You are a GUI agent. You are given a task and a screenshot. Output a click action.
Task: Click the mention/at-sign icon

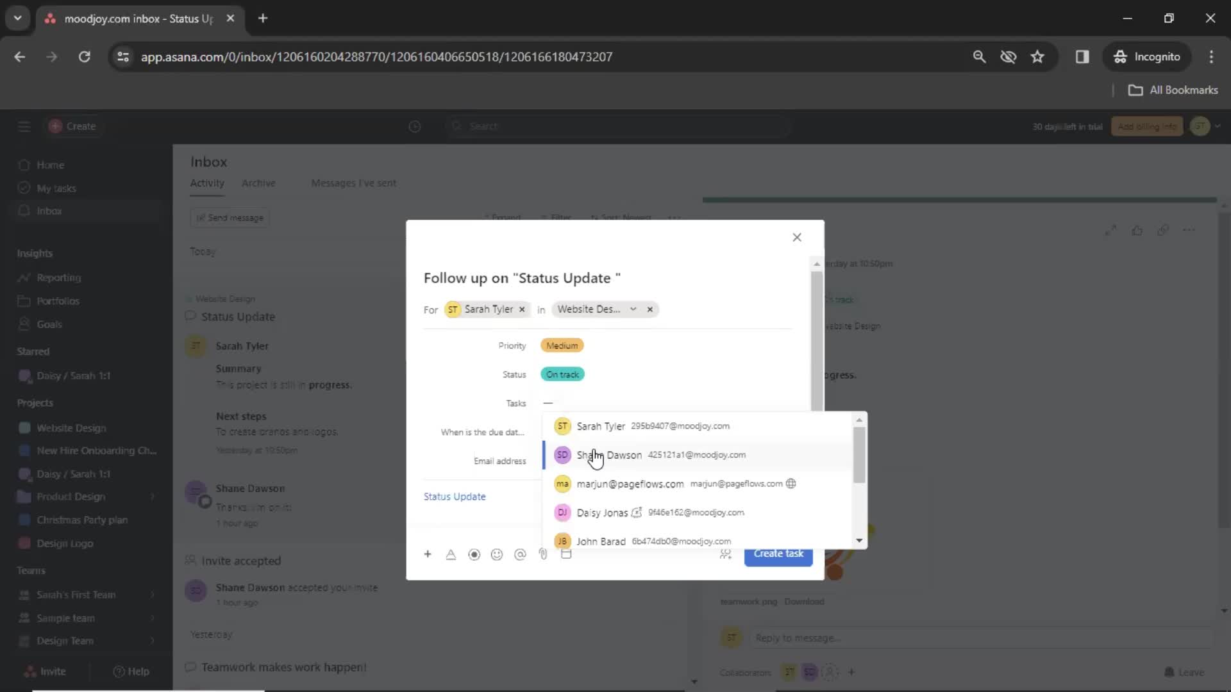click(x=520, y=554)
